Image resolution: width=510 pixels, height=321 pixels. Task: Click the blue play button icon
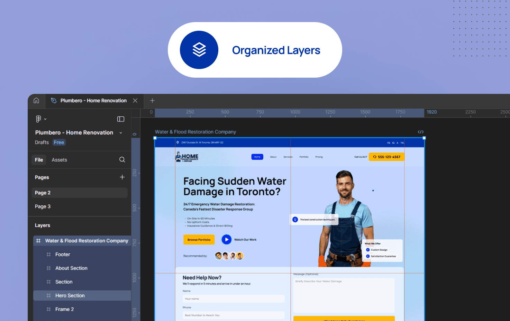227,240
